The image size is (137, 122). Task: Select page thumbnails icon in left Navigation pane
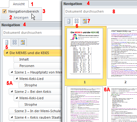coord(15,42)
